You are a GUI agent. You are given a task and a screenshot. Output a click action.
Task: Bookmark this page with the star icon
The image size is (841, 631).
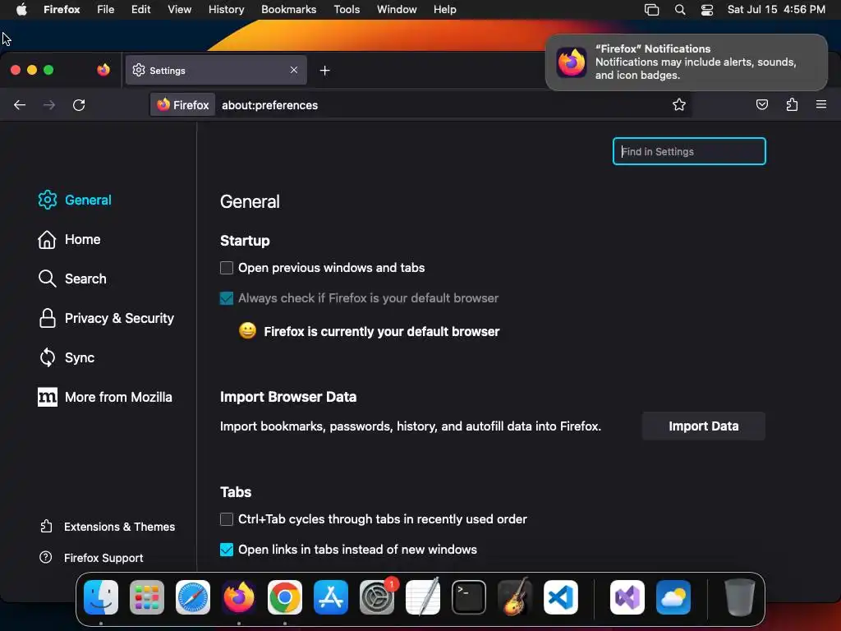click(679, 104)
